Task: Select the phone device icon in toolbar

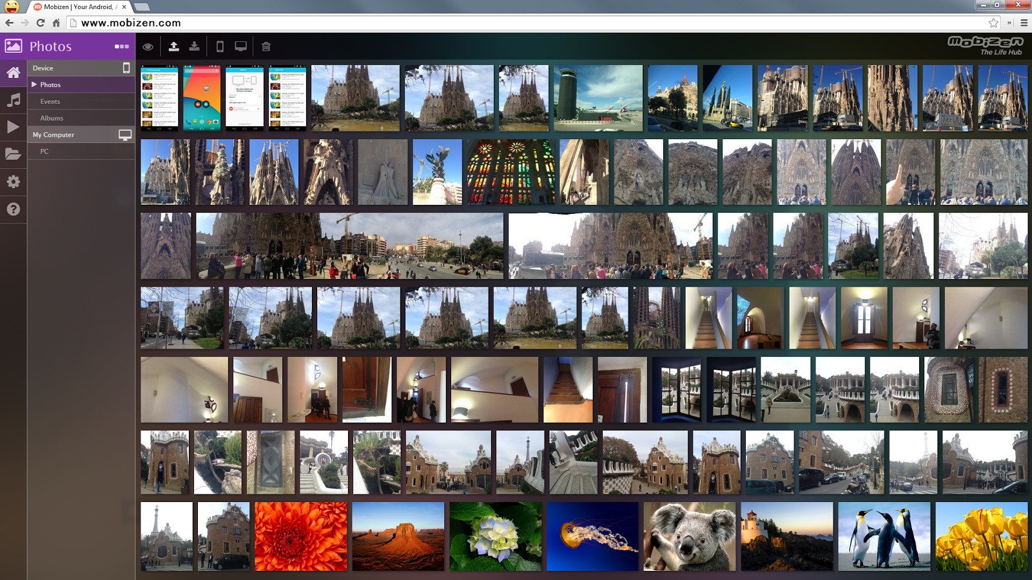Action: point(220,46)
